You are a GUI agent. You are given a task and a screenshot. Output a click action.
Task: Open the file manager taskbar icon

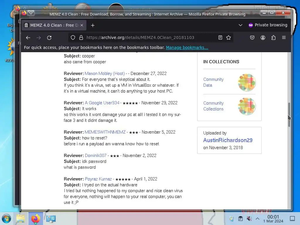[x=21, y=219]
